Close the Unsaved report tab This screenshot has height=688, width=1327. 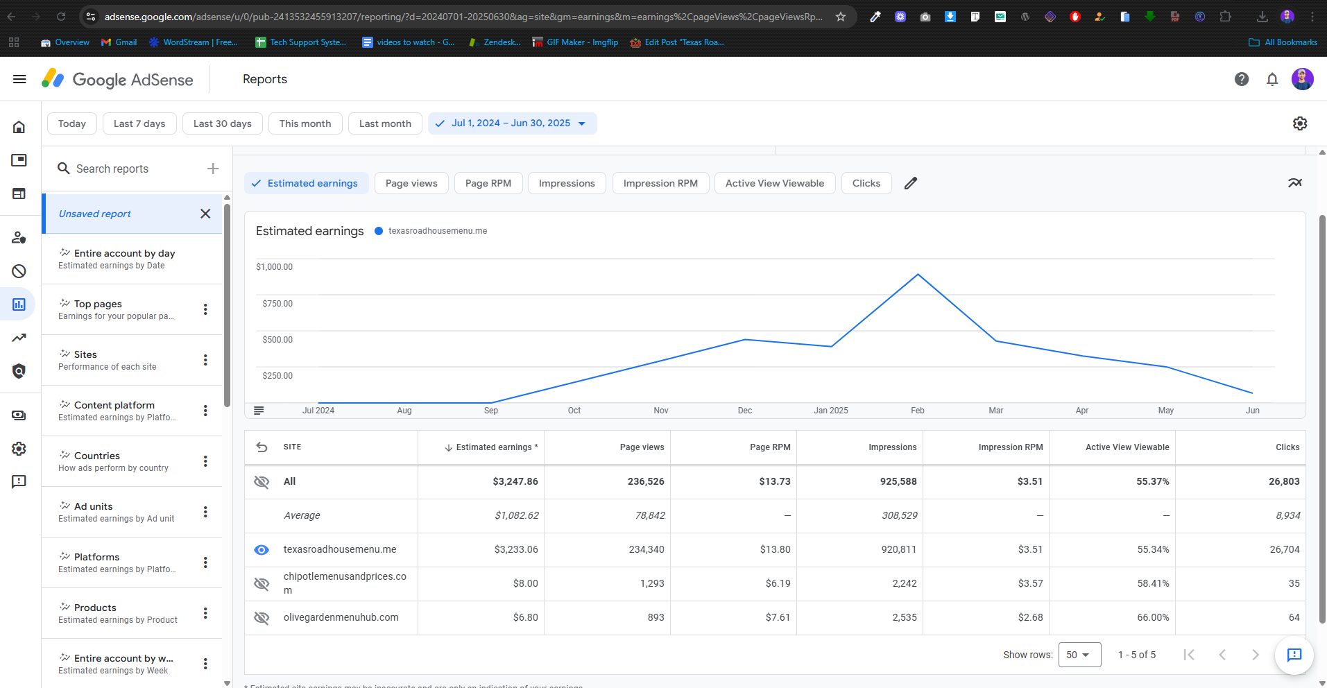(x=205, y=214)
